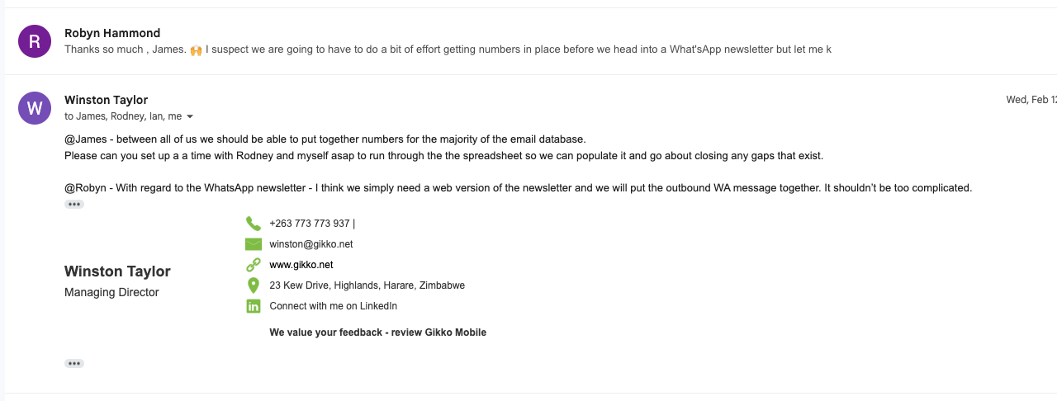Click Winston Taylor's avatar icon
This screenshot has height=401, width=1057.
click(x=35, y=108)
